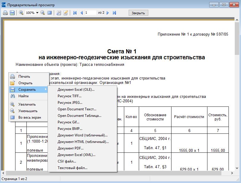Save as CSV файл
Screen dimensions: 241x183
click(x=82, y=161)
